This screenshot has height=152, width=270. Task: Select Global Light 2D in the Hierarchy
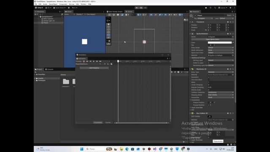tap(49, 21)
